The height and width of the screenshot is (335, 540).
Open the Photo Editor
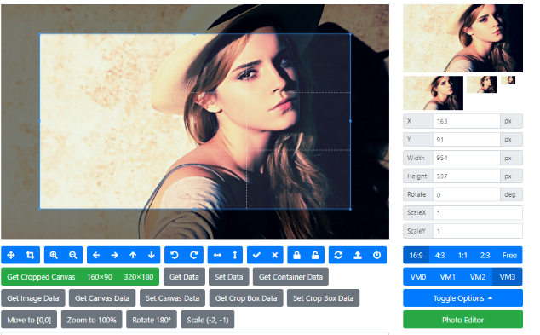[x=462, y=320]
